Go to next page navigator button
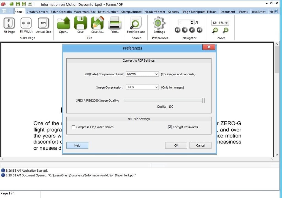Screen dimensions: 282x198 click(192, 30)
